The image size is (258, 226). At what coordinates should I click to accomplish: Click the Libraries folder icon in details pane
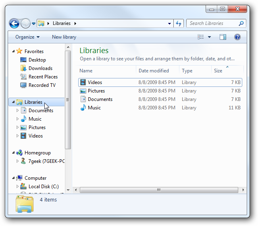(x=25, y=204)
